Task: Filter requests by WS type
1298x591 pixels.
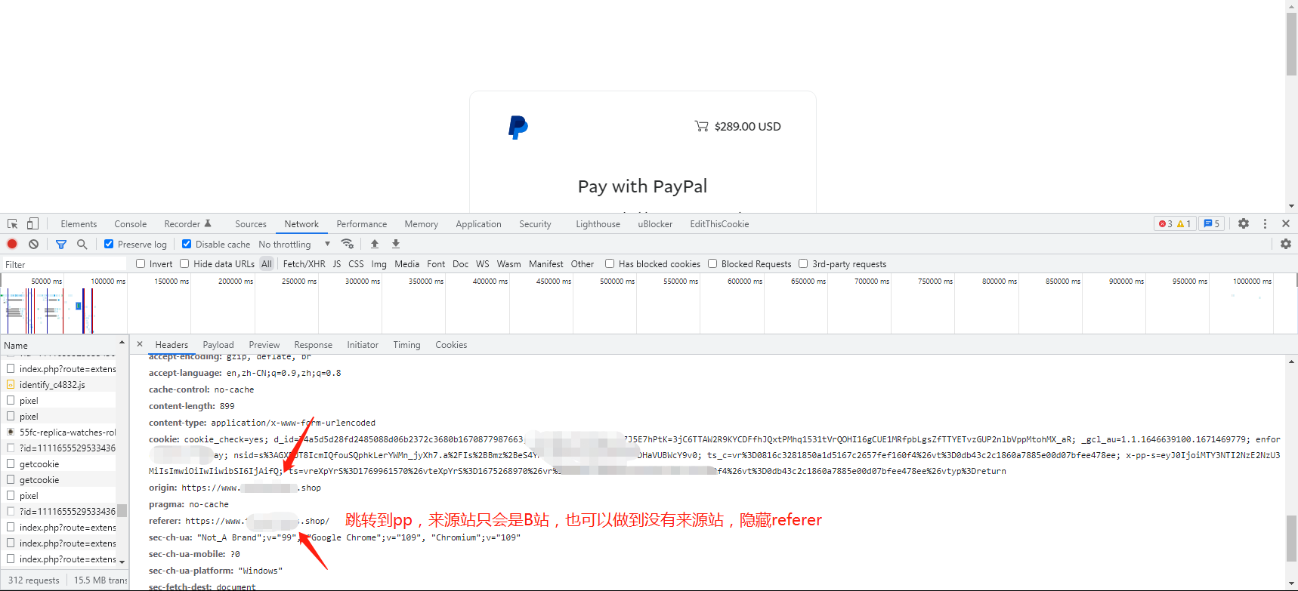Action: (483, 264)
